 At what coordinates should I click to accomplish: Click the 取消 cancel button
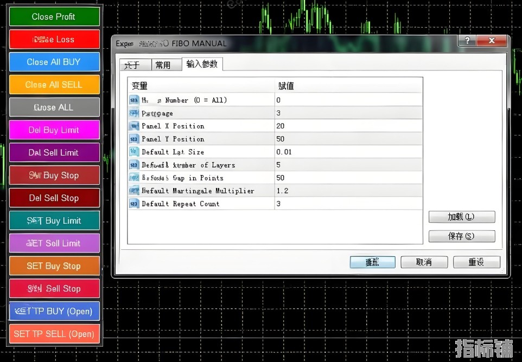click(424, 262)
